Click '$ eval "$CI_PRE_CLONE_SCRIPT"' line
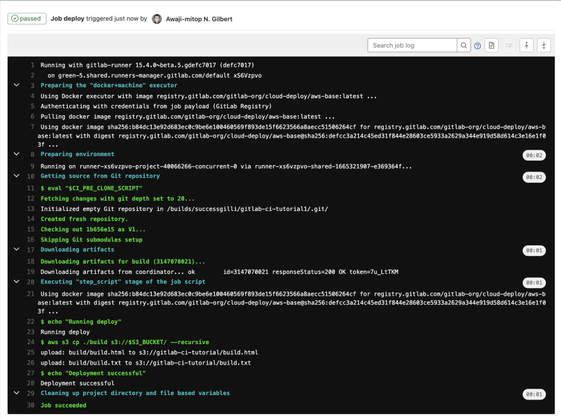The width and height of the screenshot is (561, 418). click(x=92, y=189)
